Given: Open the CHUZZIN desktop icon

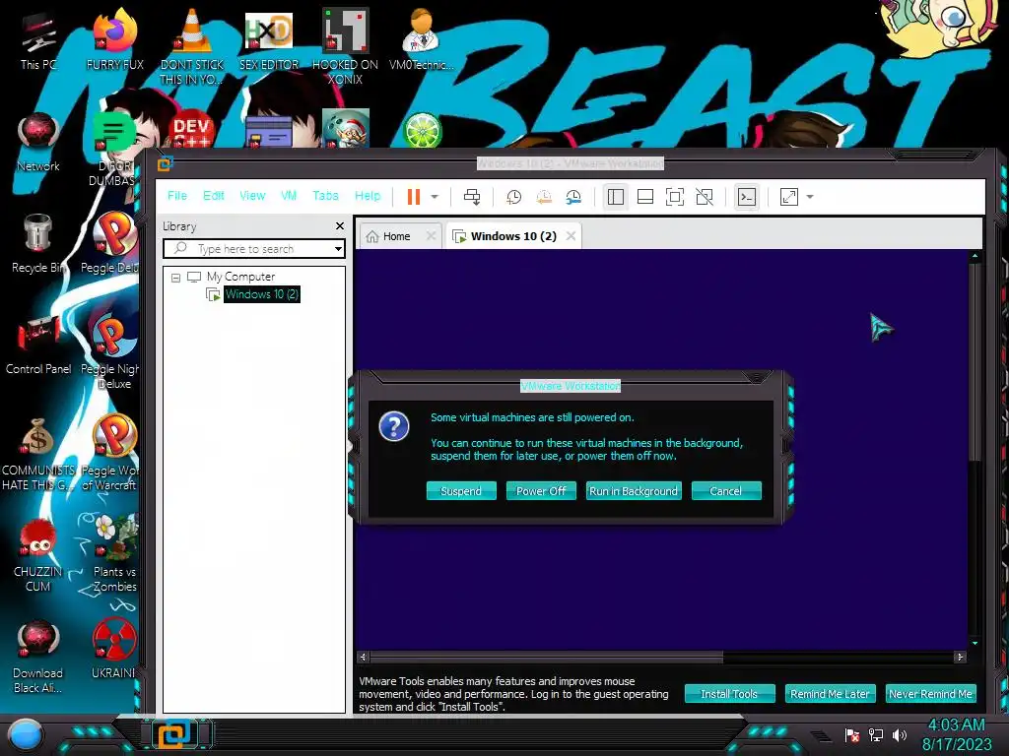Looking at the screenshot, I should pyautogui.click(x=38, y=554).
